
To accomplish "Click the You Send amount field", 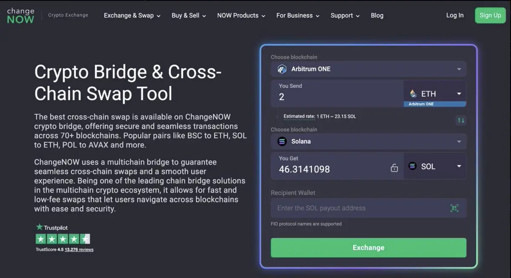I will [337, 94].
